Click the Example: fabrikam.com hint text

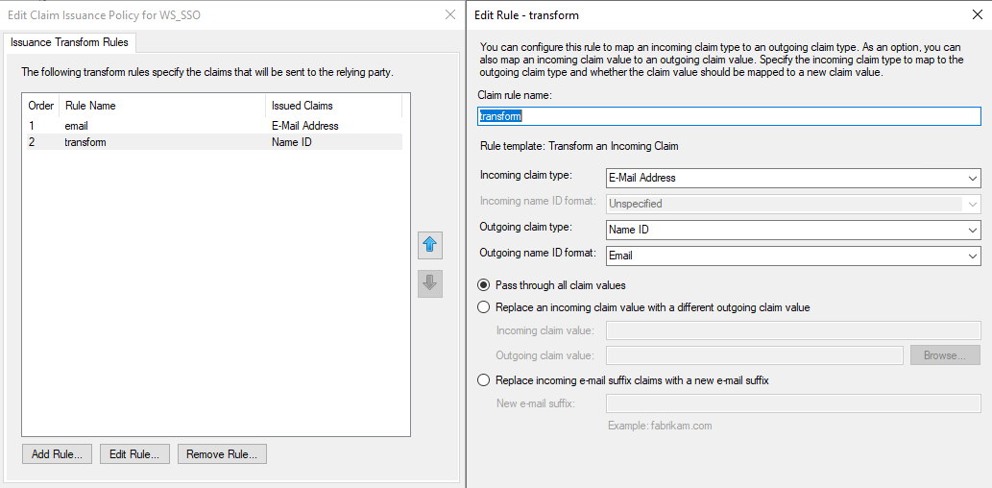click(x=660, y=426)
